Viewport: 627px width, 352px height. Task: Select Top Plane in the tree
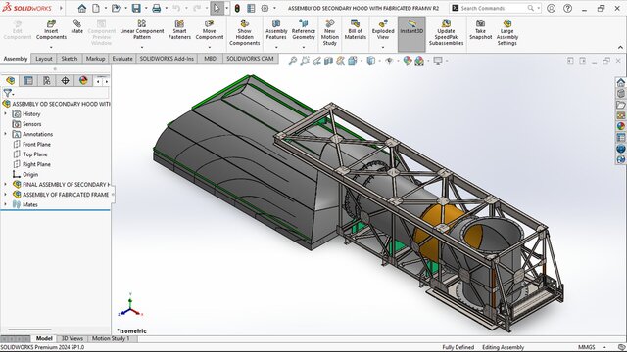[x=35, y=154]
